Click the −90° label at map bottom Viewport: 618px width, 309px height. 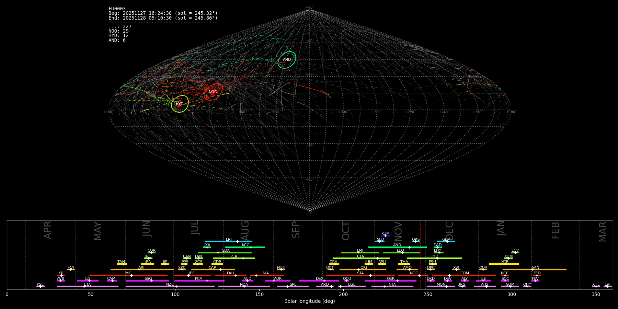point(310,213)
